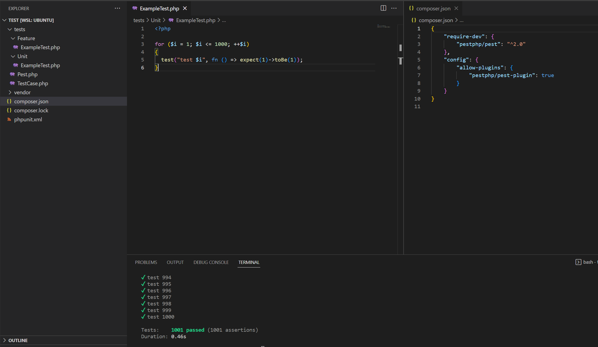Viewport: 598px width, 347px height.
Task: Close the composer.json editor tab
Action: click(456, 8)
